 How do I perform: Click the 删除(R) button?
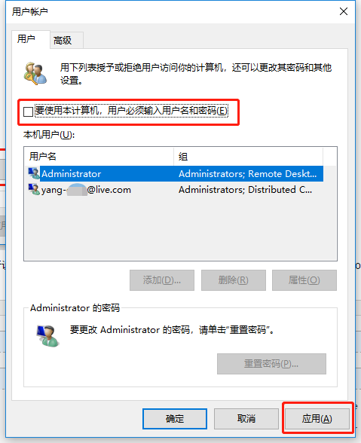[x=234, y=280]
